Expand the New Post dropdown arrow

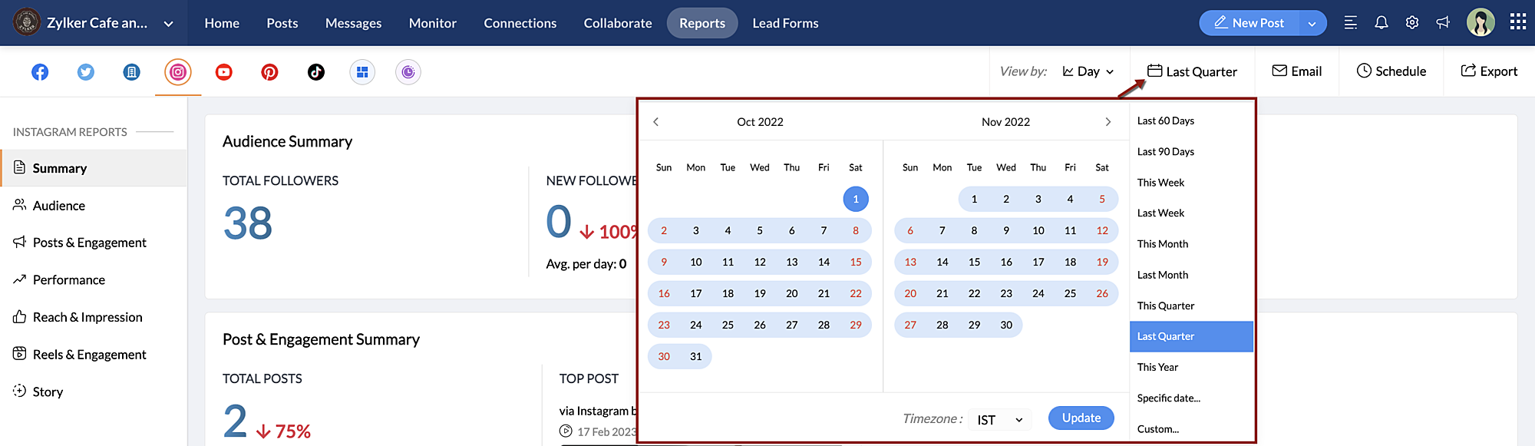1312,24
